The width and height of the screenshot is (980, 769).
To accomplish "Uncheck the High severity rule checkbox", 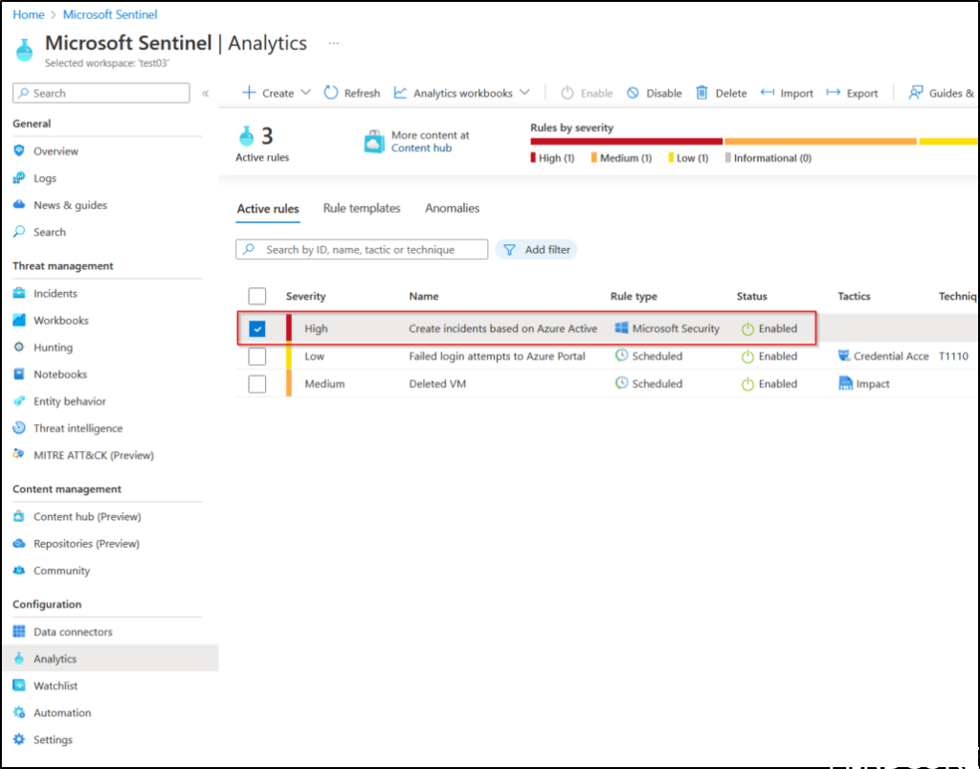I will pos(256,328).
